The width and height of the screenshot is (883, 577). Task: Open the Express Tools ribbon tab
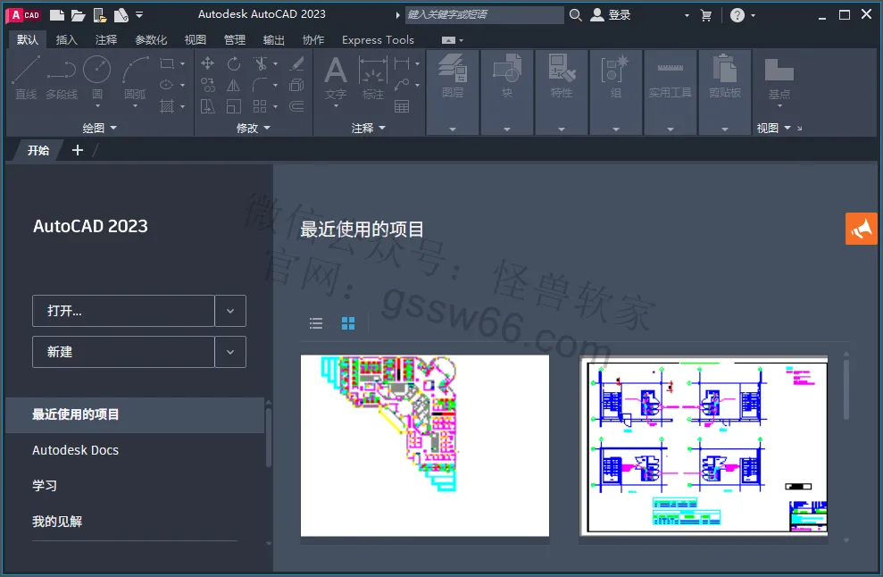[x=378, y=39]
